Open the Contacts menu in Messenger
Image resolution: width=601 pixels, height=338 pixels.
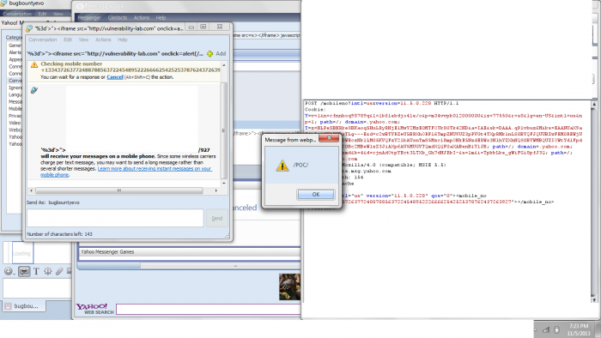(118, 18)
